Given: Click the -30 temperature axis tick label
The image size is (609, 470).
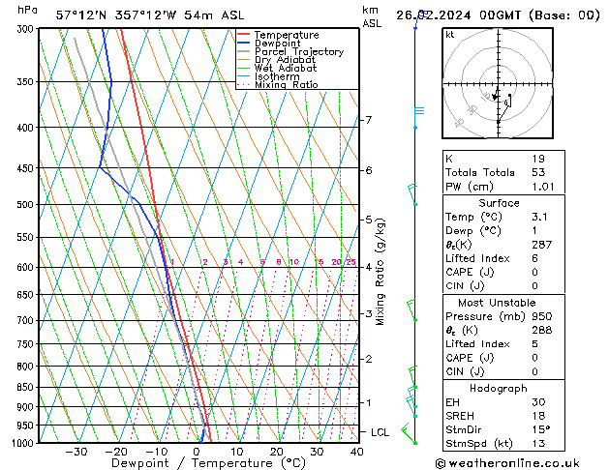Looking at the screenshot, I should point(76,452).
